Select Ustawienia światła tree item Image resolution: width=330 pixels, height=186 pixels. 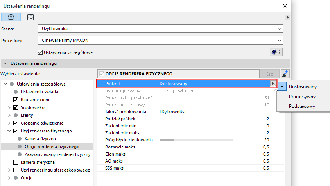(39, 92)
